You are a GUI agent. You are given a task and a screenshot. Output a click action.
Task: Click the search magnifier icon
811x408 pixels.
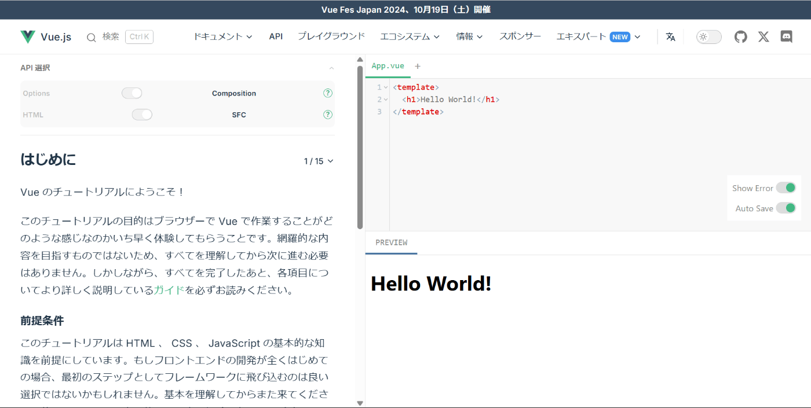click(x=92, y=38)
